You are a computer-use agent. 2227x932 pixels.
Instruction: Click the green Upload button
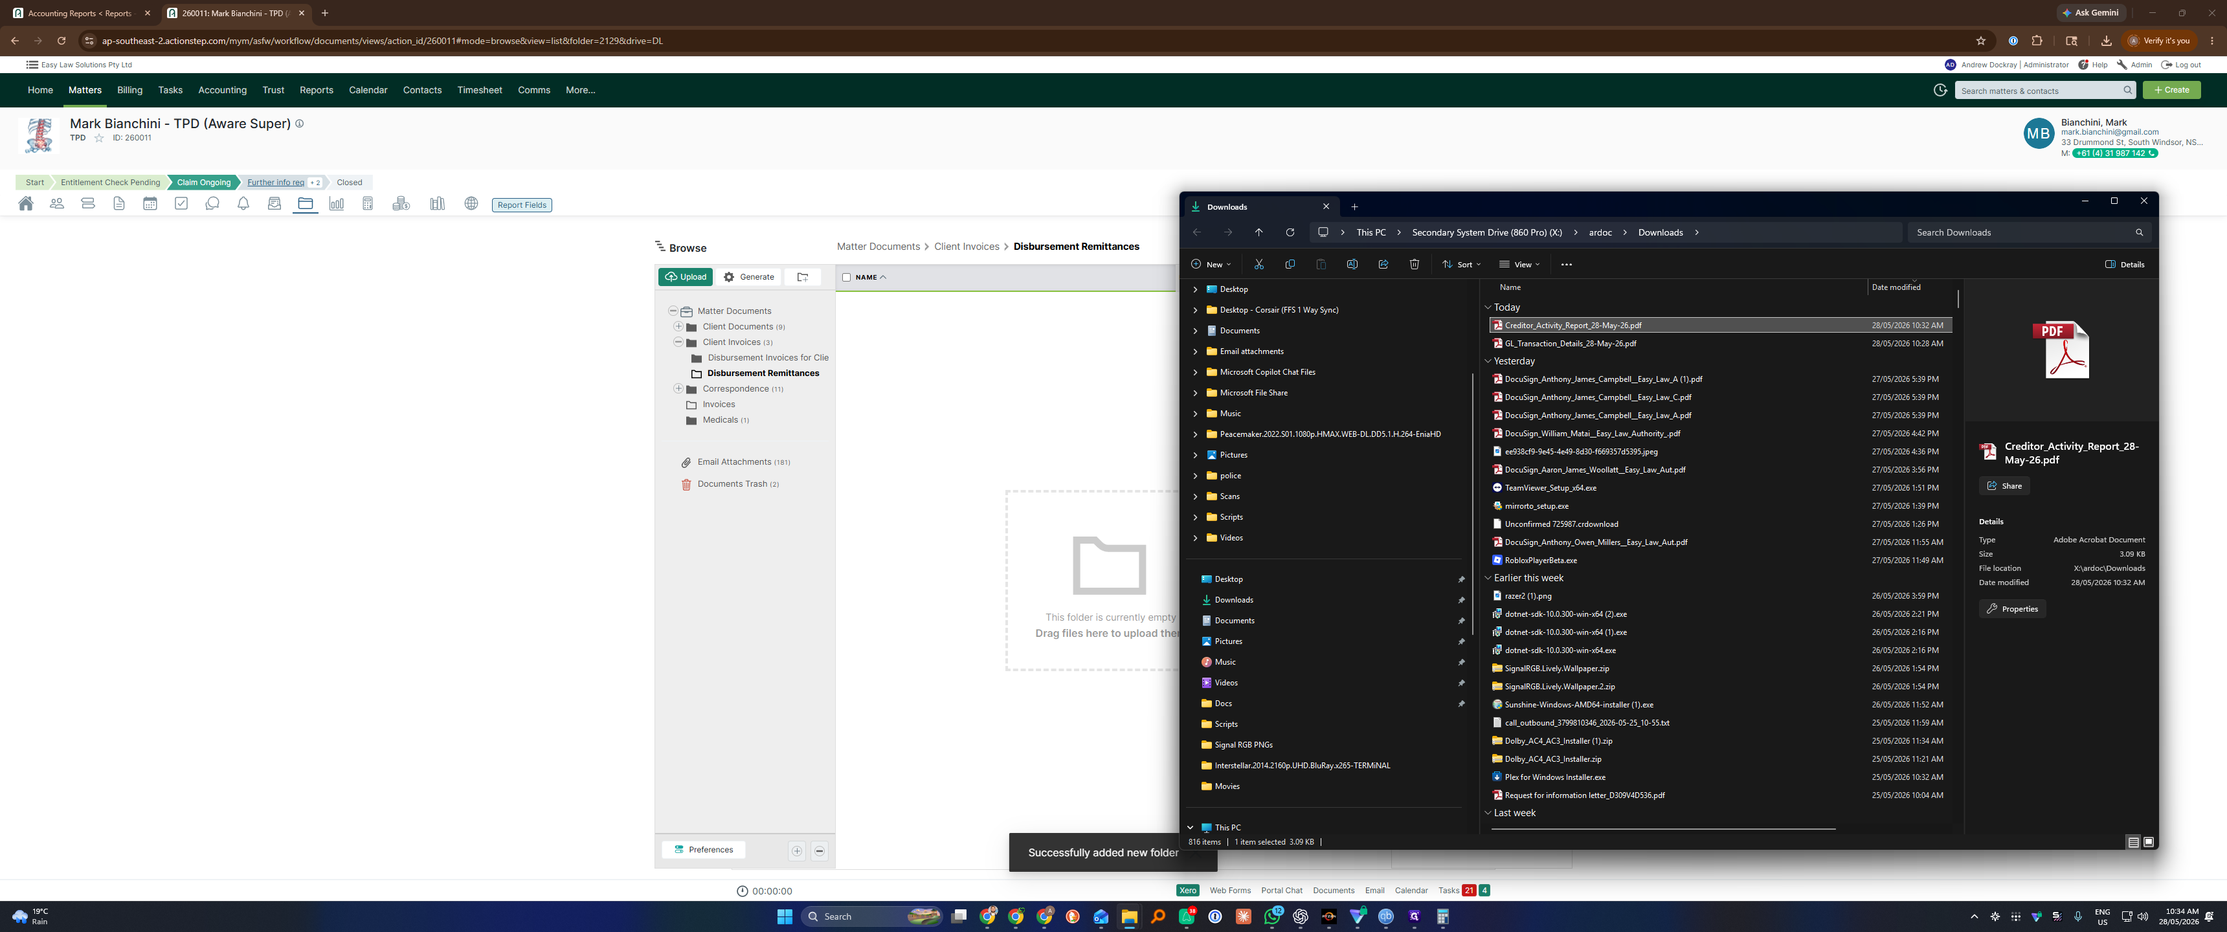pos(686,278)
